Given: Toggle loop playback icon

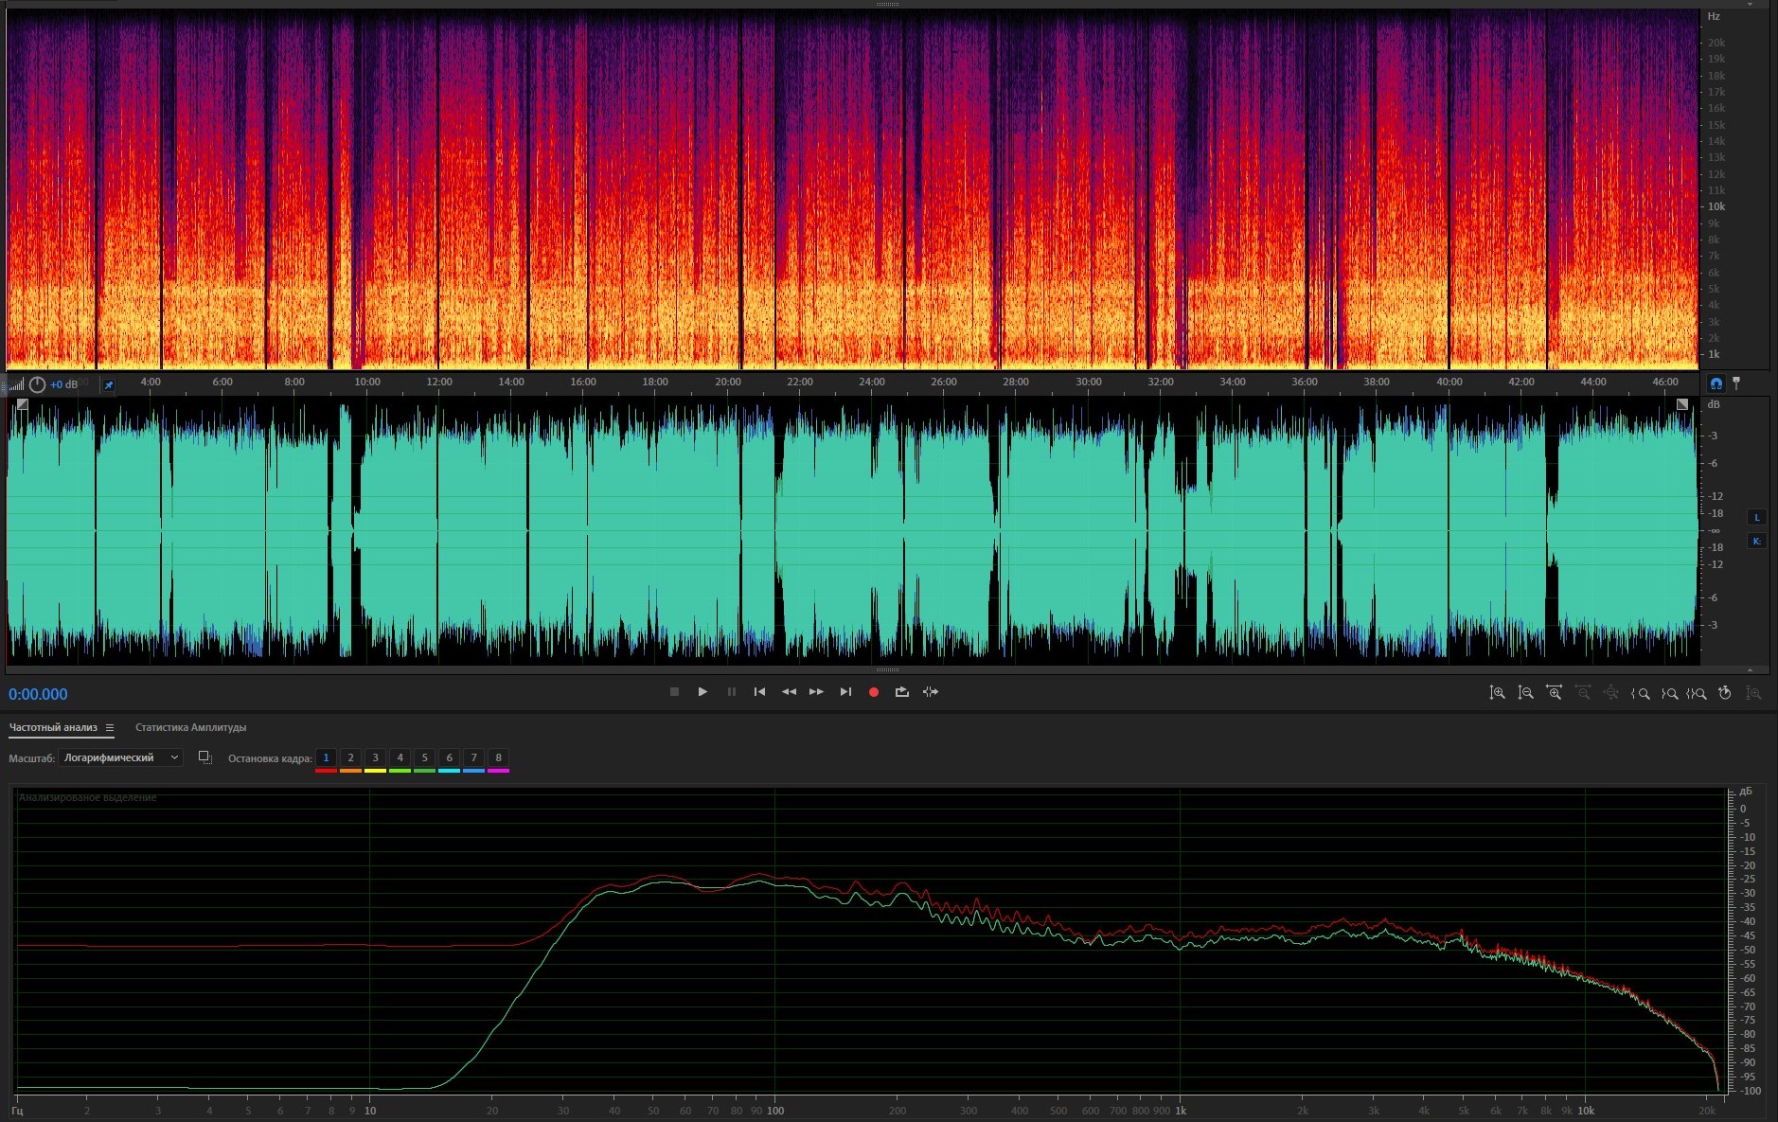Looking at the screenshot, I should click(901, 692).
